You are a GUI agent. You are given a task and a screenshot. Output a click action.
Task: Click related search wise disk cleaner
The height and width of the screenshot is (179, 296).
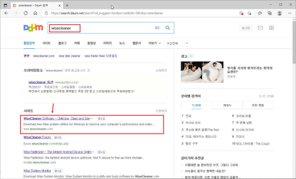coord(70,56)
